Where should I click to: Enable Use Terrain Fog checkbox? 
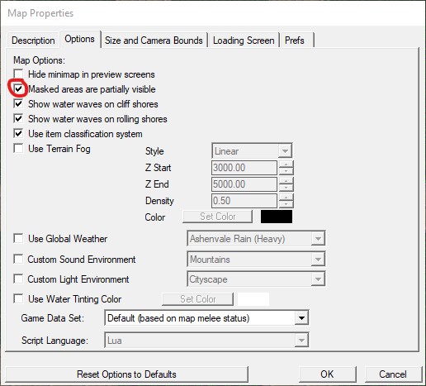click(18, 149)
